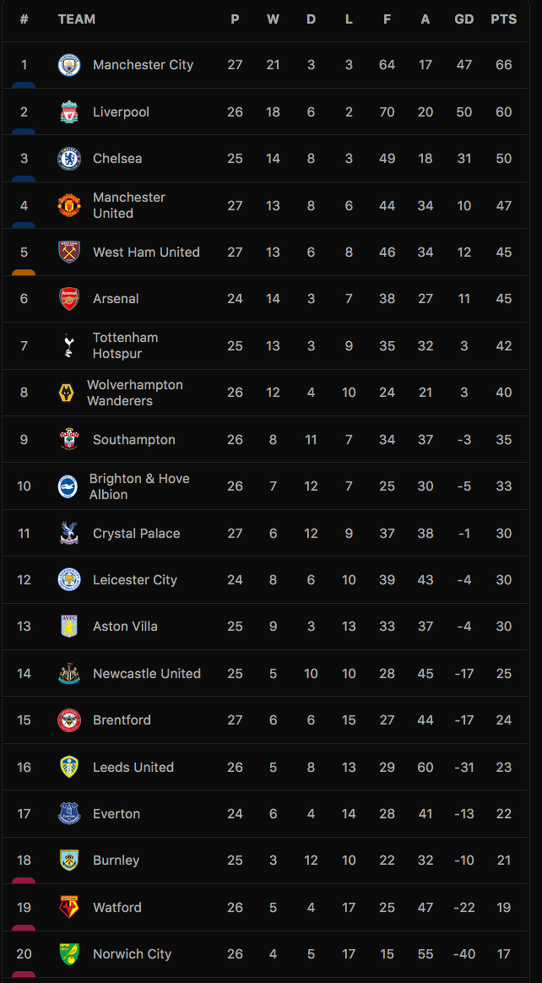Click the Wolverhampton Wanderers wolf badge
Screen dimensions: 542x983
point(66,392)
